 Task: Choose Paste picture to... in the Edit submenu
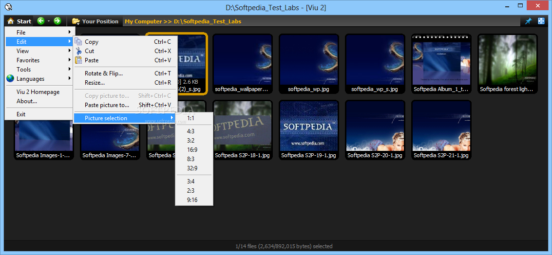click(x=125, y=105)
